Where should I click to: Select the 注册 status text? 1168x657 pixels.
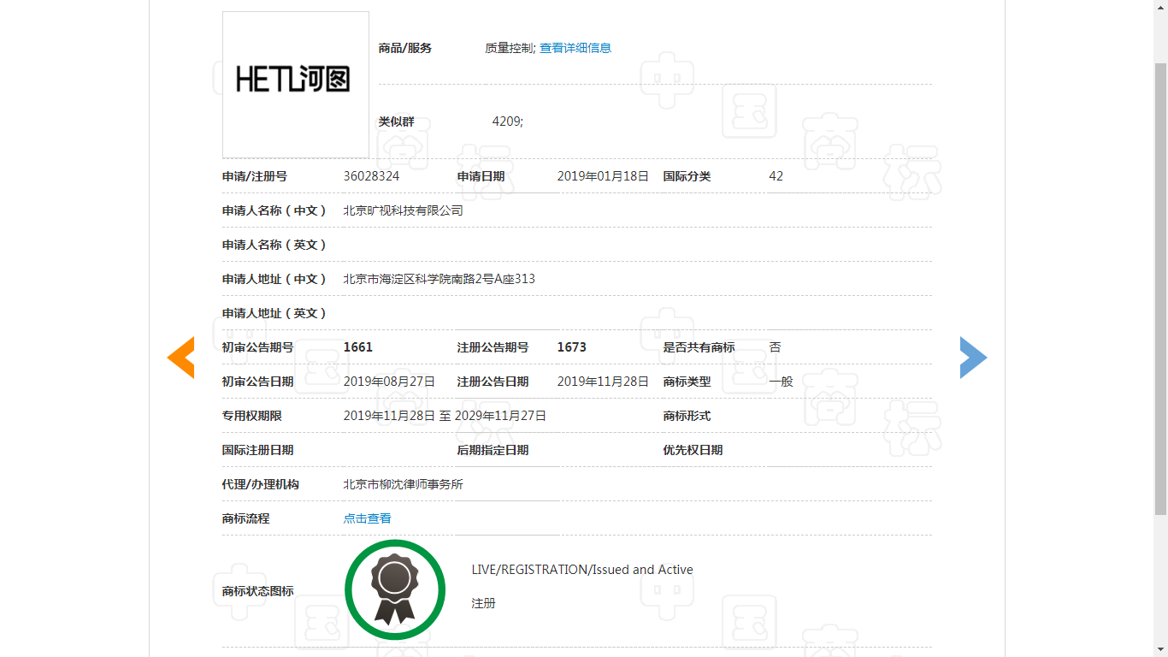[484, 603]
